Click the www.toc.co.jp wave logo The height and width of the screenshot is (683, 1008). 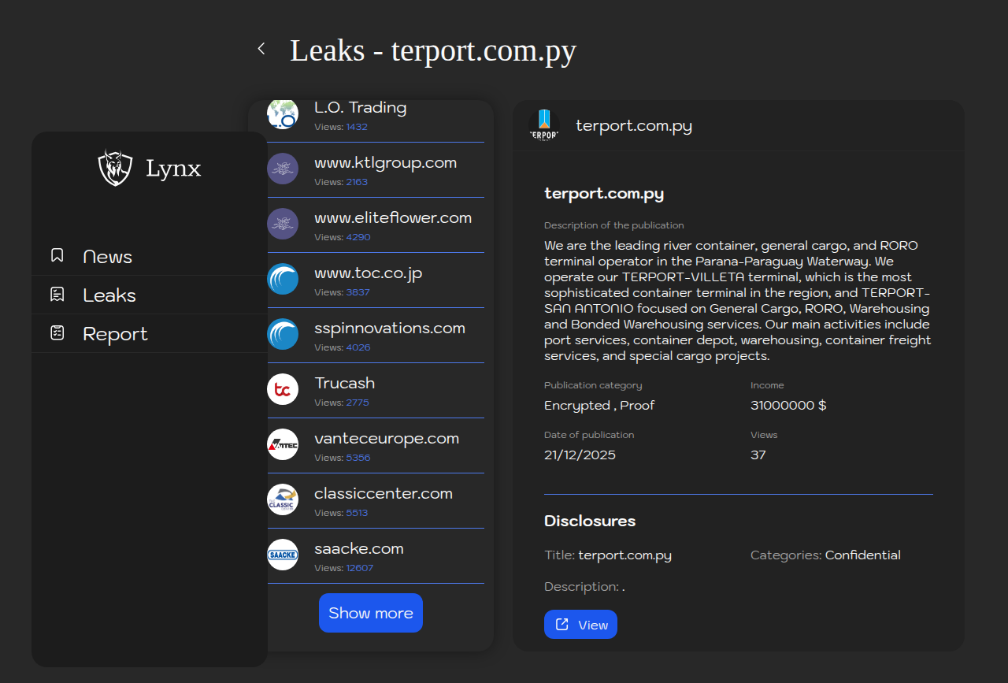[x=283, y=279]
